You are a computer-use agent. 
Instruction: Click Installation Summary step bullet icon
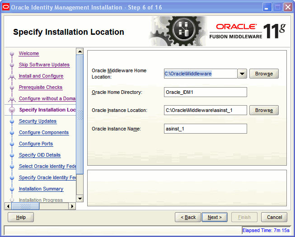12,189
